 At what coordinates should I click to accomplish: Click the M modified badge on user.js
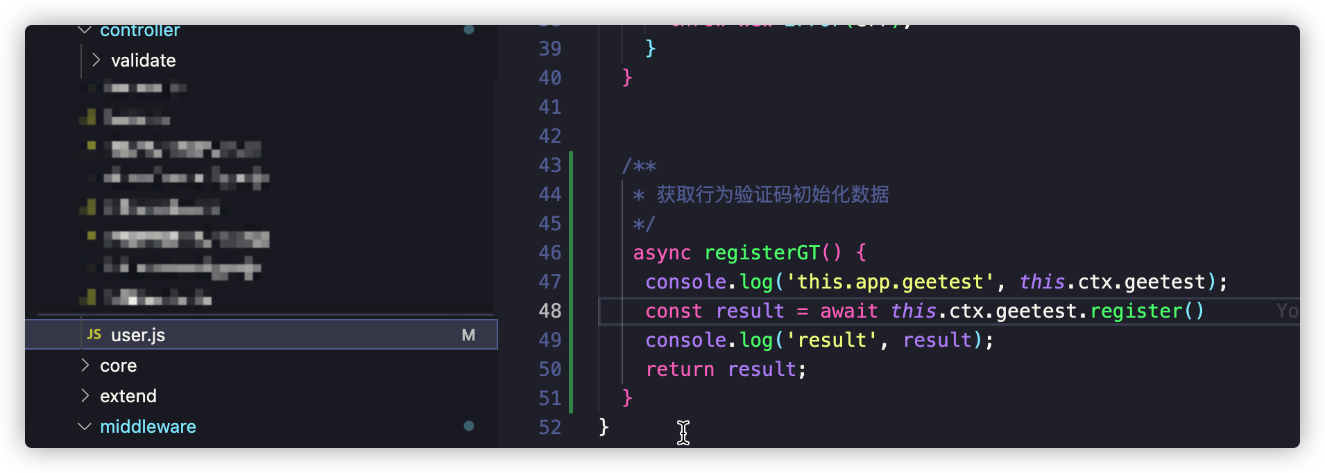click(468, 335)
